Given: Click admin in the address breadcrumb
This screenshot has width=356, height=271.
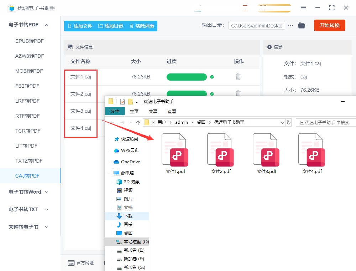Looking at the screenshot, I should click(182, 122).
